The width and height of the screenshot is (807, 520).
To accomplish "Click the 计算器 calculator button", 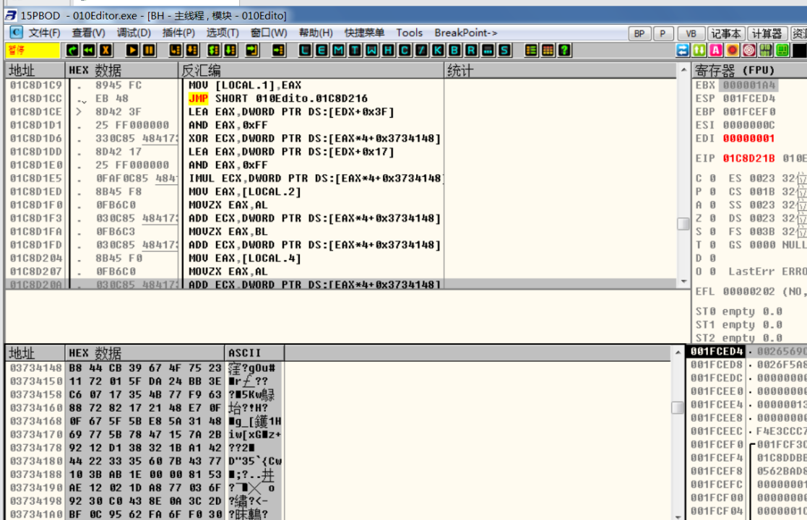I will pyautogui.click(x=767, y=33).
